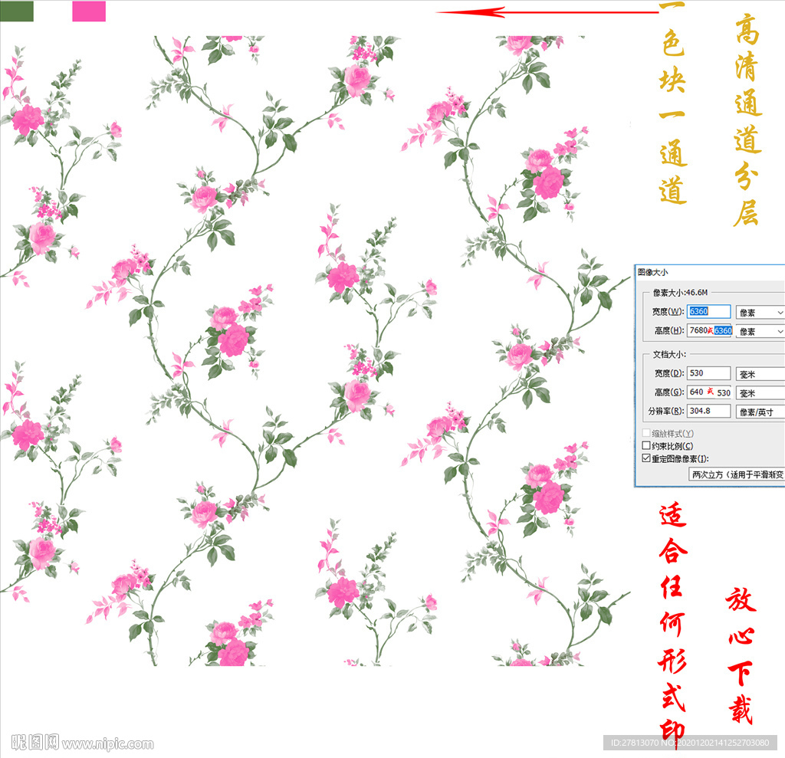Open the pixel width 像素 unit dropdown

point(760,313)
